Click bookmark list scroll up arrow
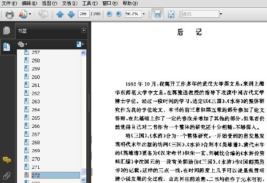This screenshot has width=267, height=183. point(83,53)
